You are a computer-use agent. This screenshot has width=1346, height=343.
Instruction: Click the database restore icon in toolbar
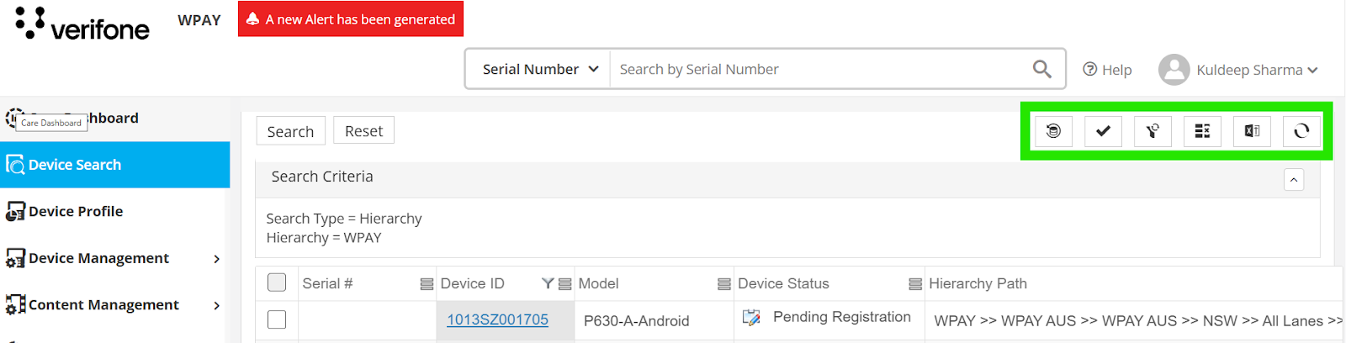[x=1053, y=131]
